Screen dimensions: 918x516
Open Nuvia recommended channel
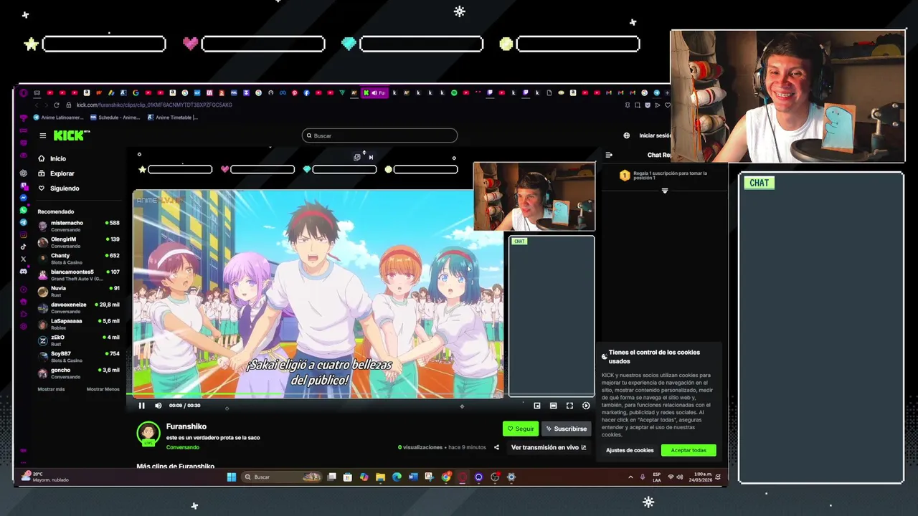[x=79, y=291]
